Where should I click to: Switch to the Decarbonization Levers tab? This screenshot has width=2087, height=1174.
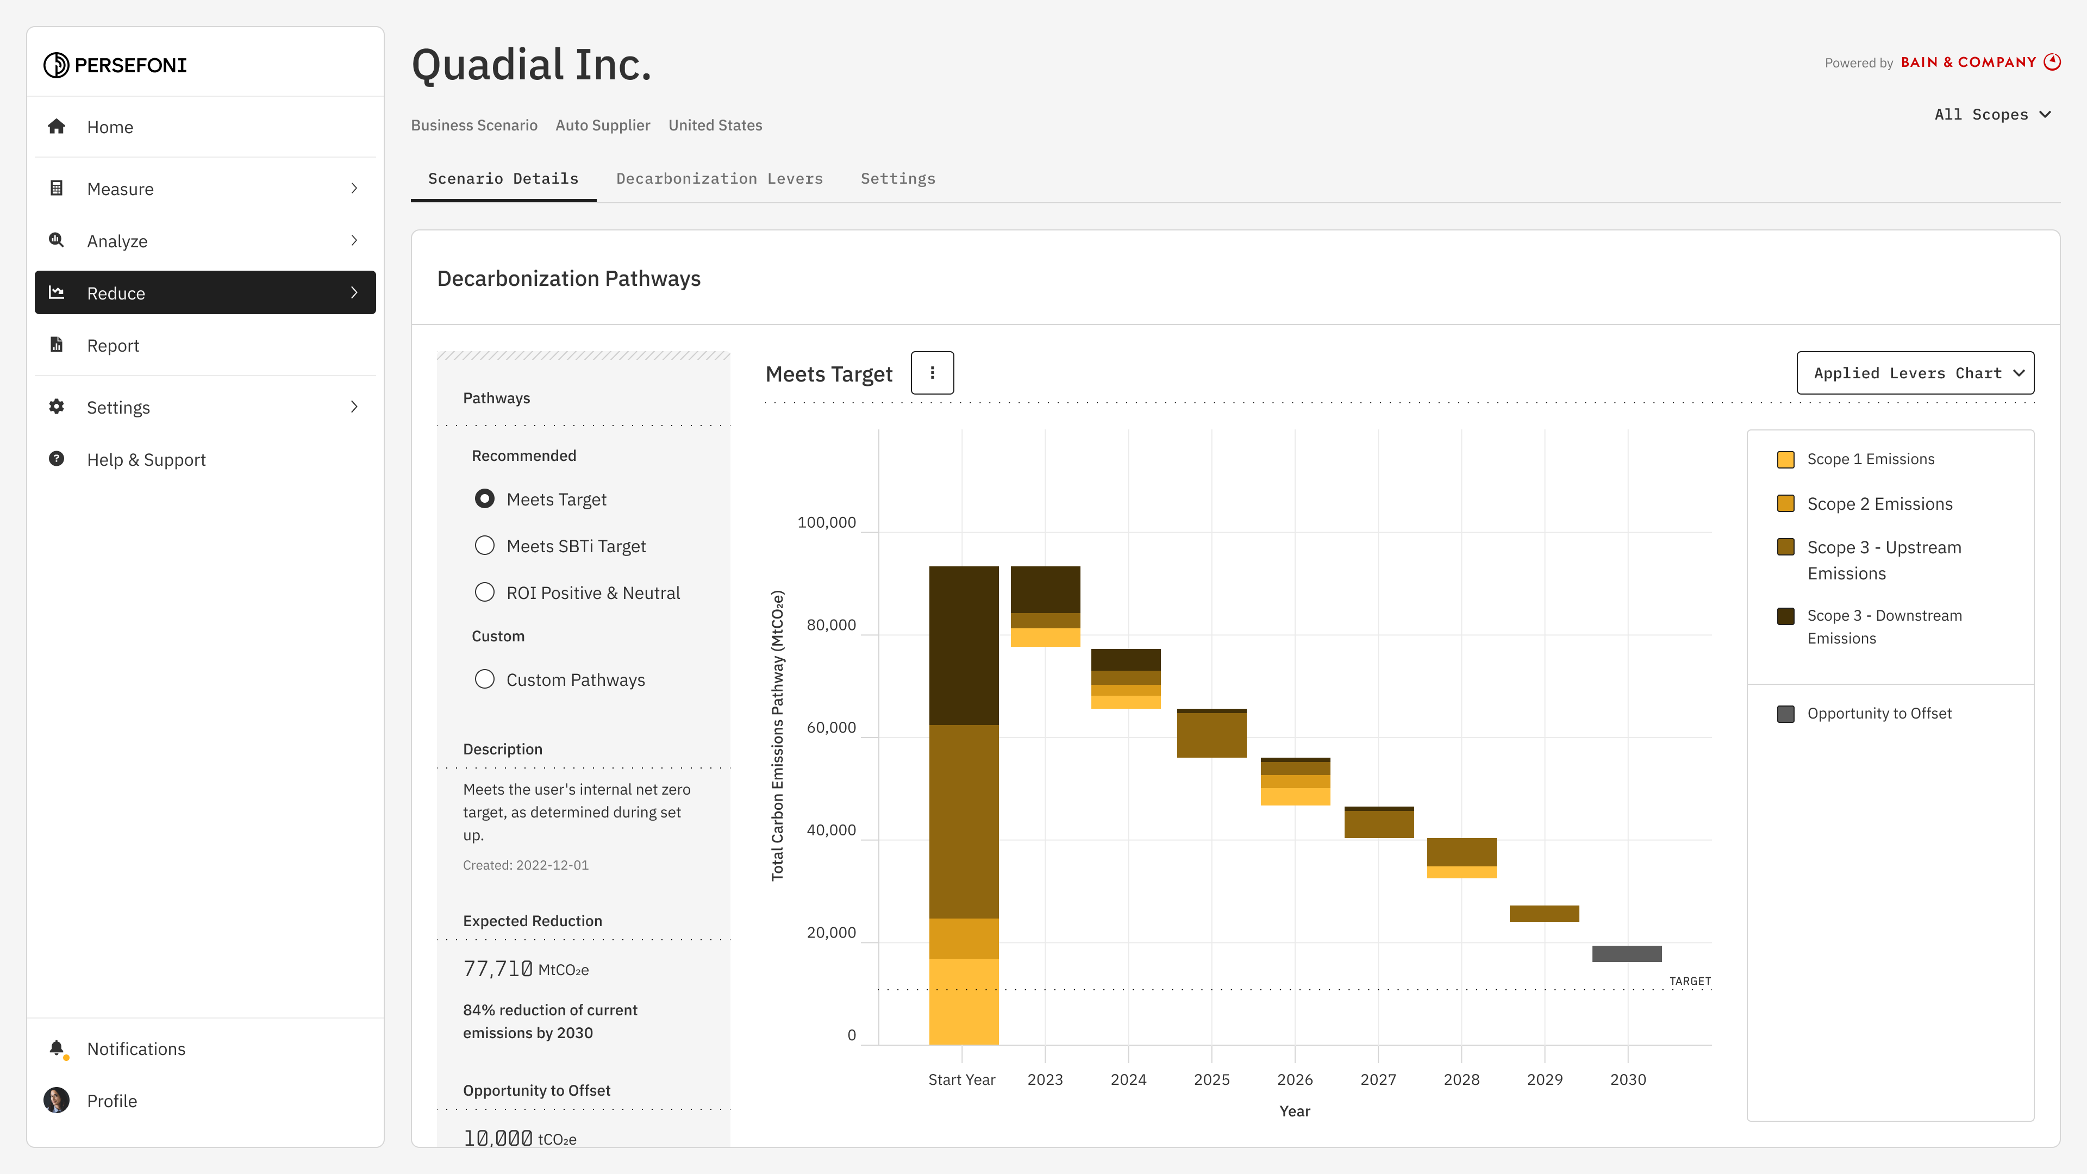click(x=718, y=178)
